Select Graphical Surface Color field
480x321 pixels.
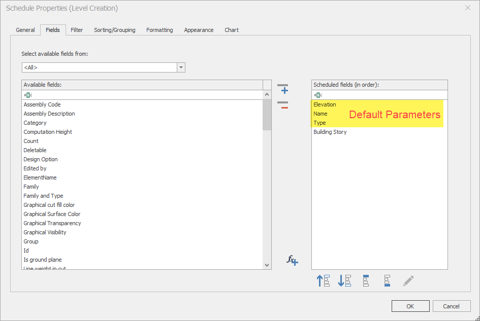coord(142,215)
